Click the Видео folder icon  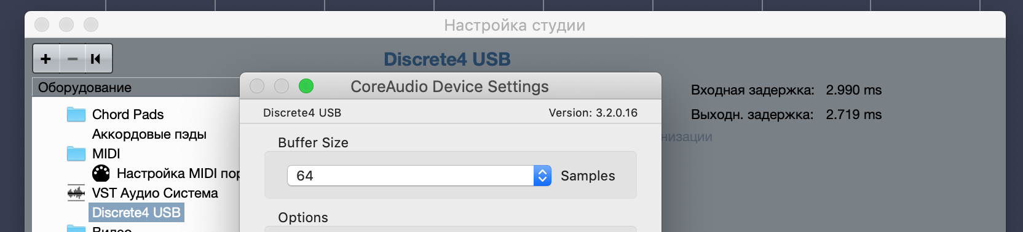click(76, 228)
